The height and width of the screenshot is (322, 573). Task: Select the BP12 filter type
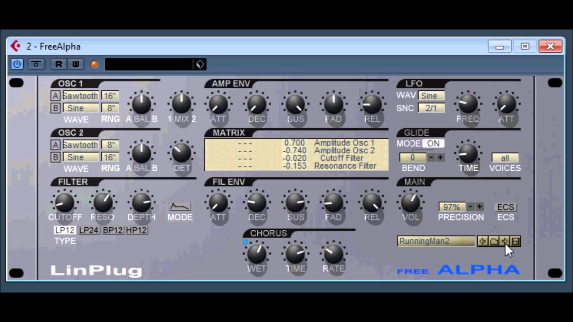[x=113, y=230]
